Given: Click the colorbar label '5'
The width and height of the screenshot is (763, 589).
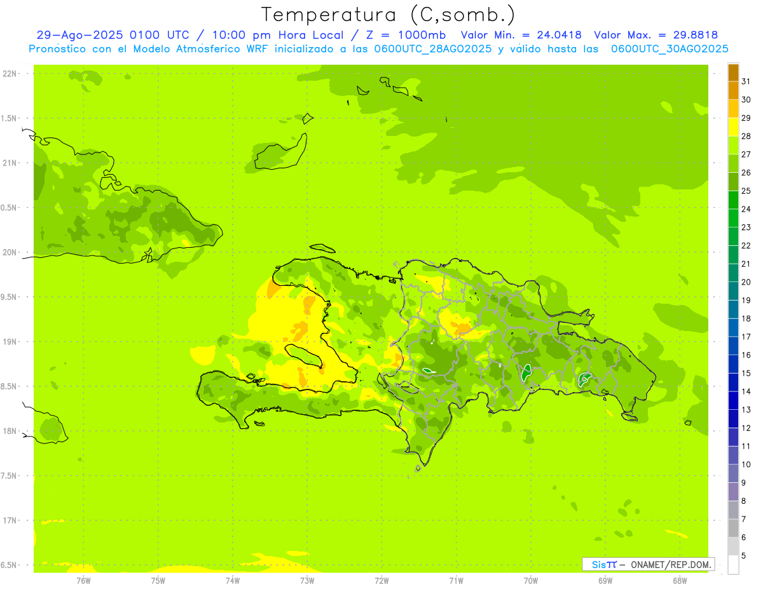Looking at the screenshot, I should 743,555.
